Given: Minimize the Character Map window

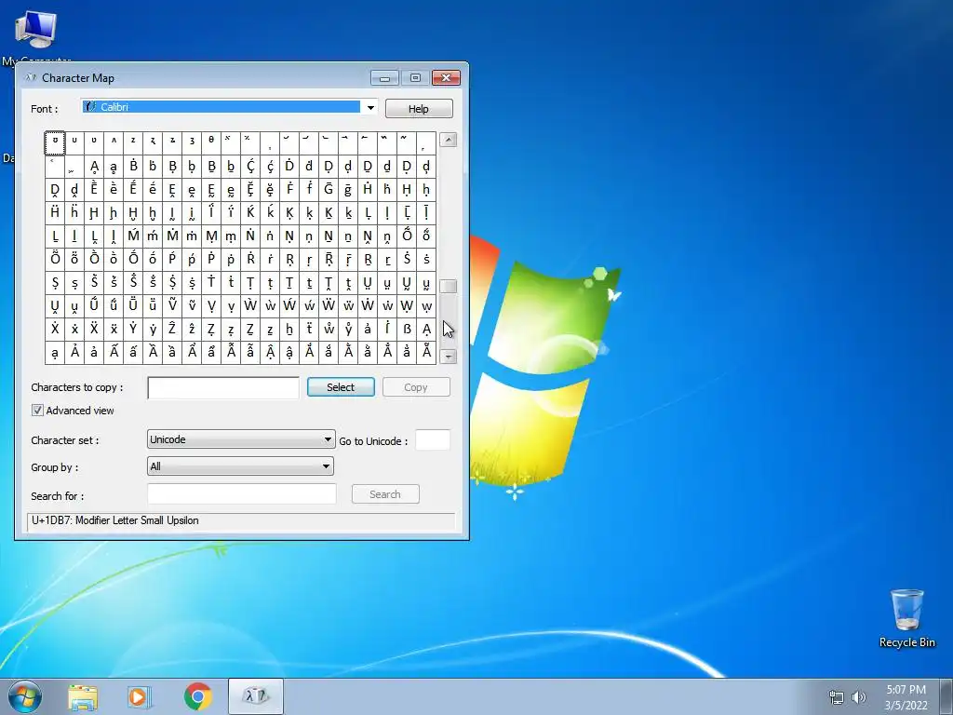Looking at the screenshot, I should pos(384,78).
